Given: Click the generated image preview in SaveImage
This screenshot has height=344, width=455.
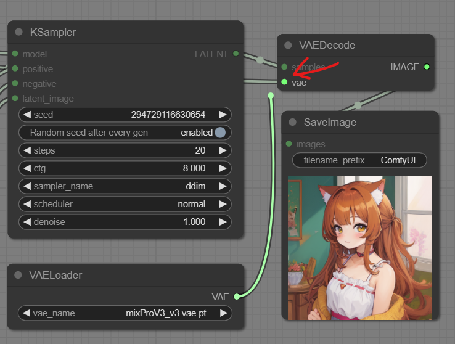Looking at the screenshot, I should click(359, 248).
